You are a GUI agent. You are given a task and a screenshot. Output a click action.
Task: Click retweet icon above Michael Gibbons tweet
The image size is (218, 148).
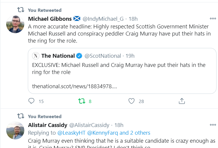click(20, 10)
